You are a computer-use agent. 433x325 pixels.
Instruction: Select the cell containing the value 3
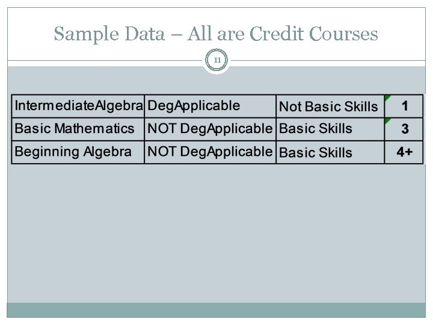pyautogui.click(x=405, y=129)
